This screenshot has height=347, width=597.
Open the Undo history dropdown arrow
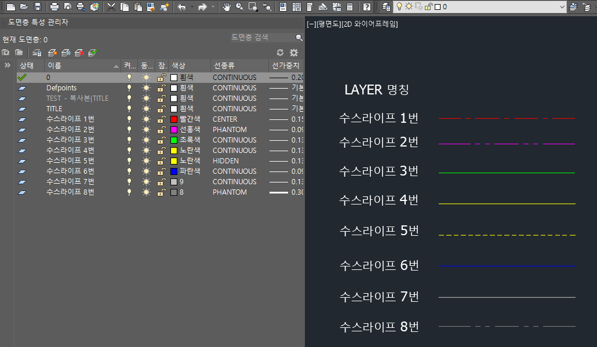click(x=192, y=6)
